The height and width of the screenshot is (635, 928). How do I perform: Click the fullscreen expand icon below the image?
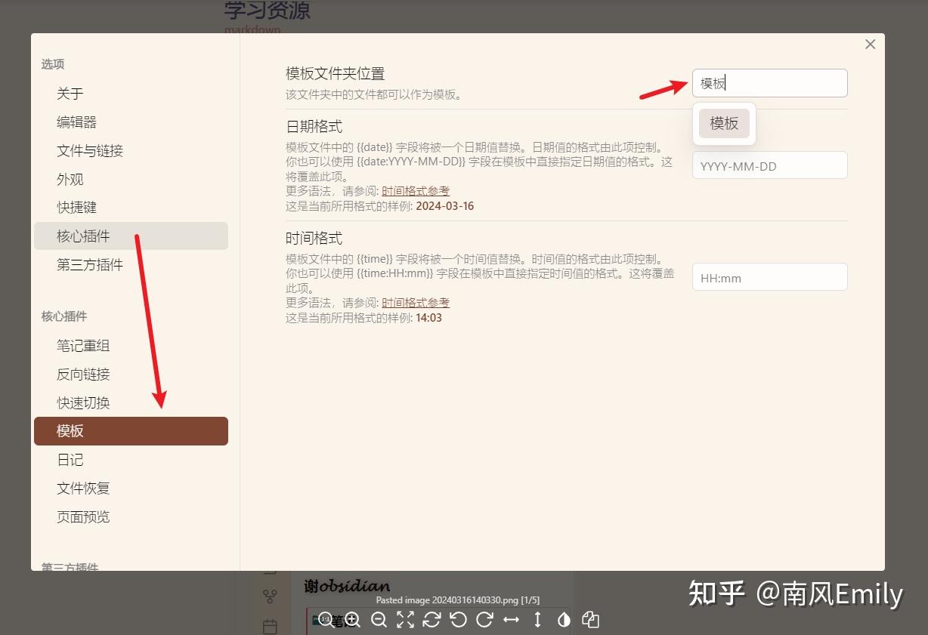tap(406, 621)
